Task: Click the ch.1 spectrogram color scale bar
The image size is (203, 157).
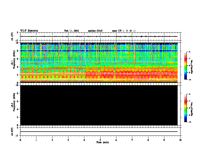Action: coord(186,66)
